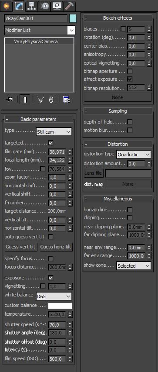
Task: Toggle the targeted checkbox
Action: [50, 143]
